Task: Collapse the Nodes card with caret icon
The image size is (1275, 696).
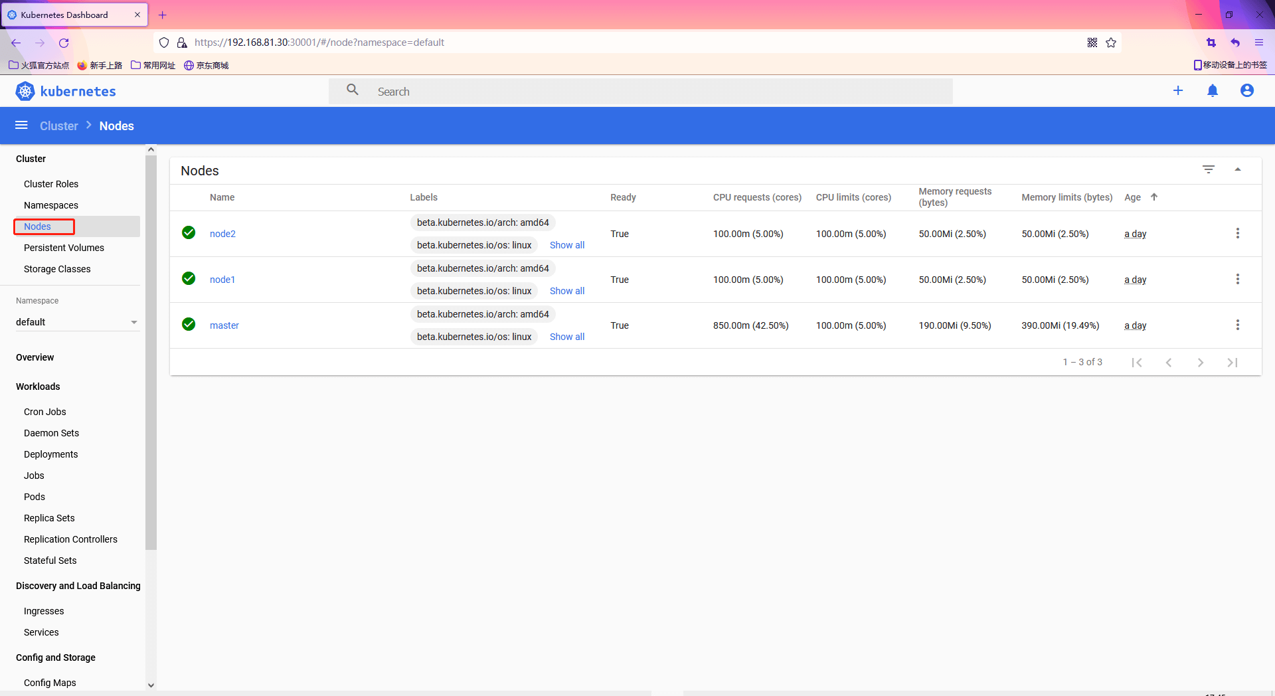Action: coord(1238,169)
